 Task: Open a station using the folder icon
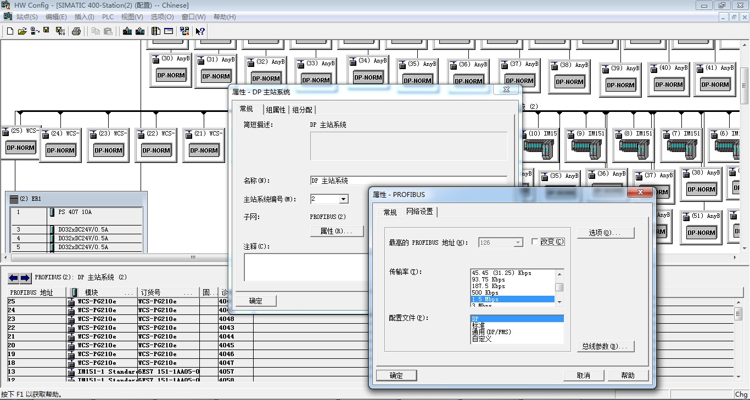pyautogui.click(x=22, y=31)
